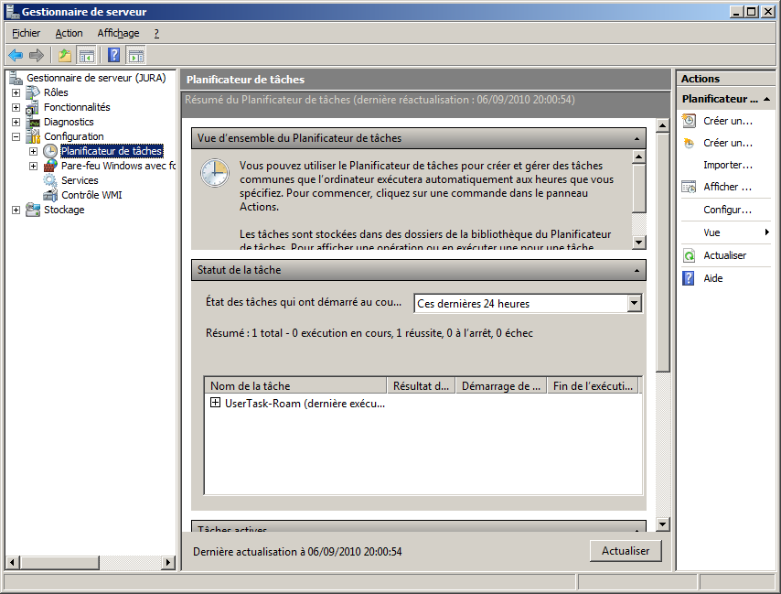Click the Nom de la tâche column header
The height and width of the screenshot is (594, 781).
pos(294,386)
